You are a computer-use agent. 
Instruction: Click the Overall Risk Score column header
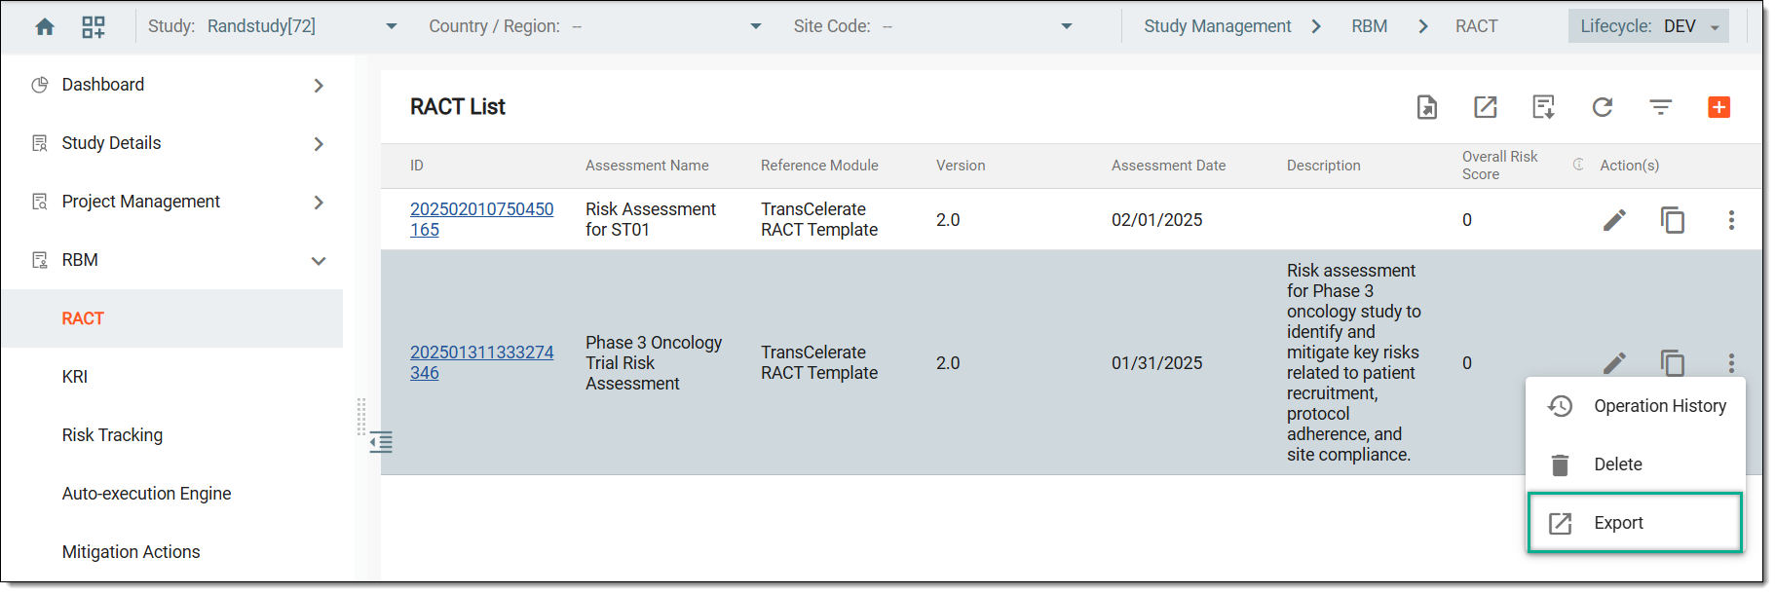pos(1499,165)
